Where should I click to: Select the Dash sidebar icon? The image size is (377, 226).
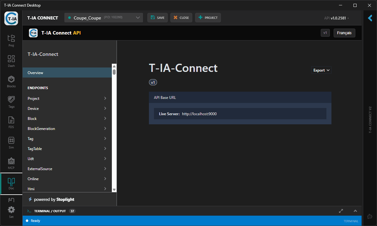[x=11, y=61]
